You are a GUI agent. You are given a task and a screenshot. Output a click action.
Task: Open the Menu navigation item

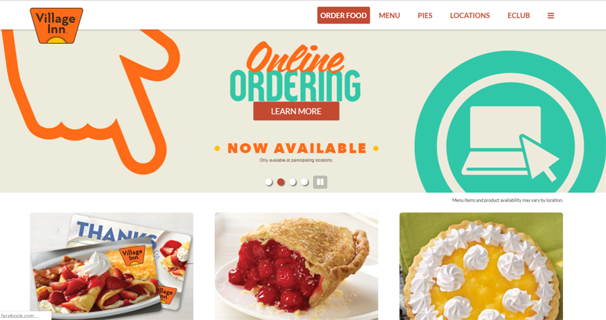click(389, 15)
